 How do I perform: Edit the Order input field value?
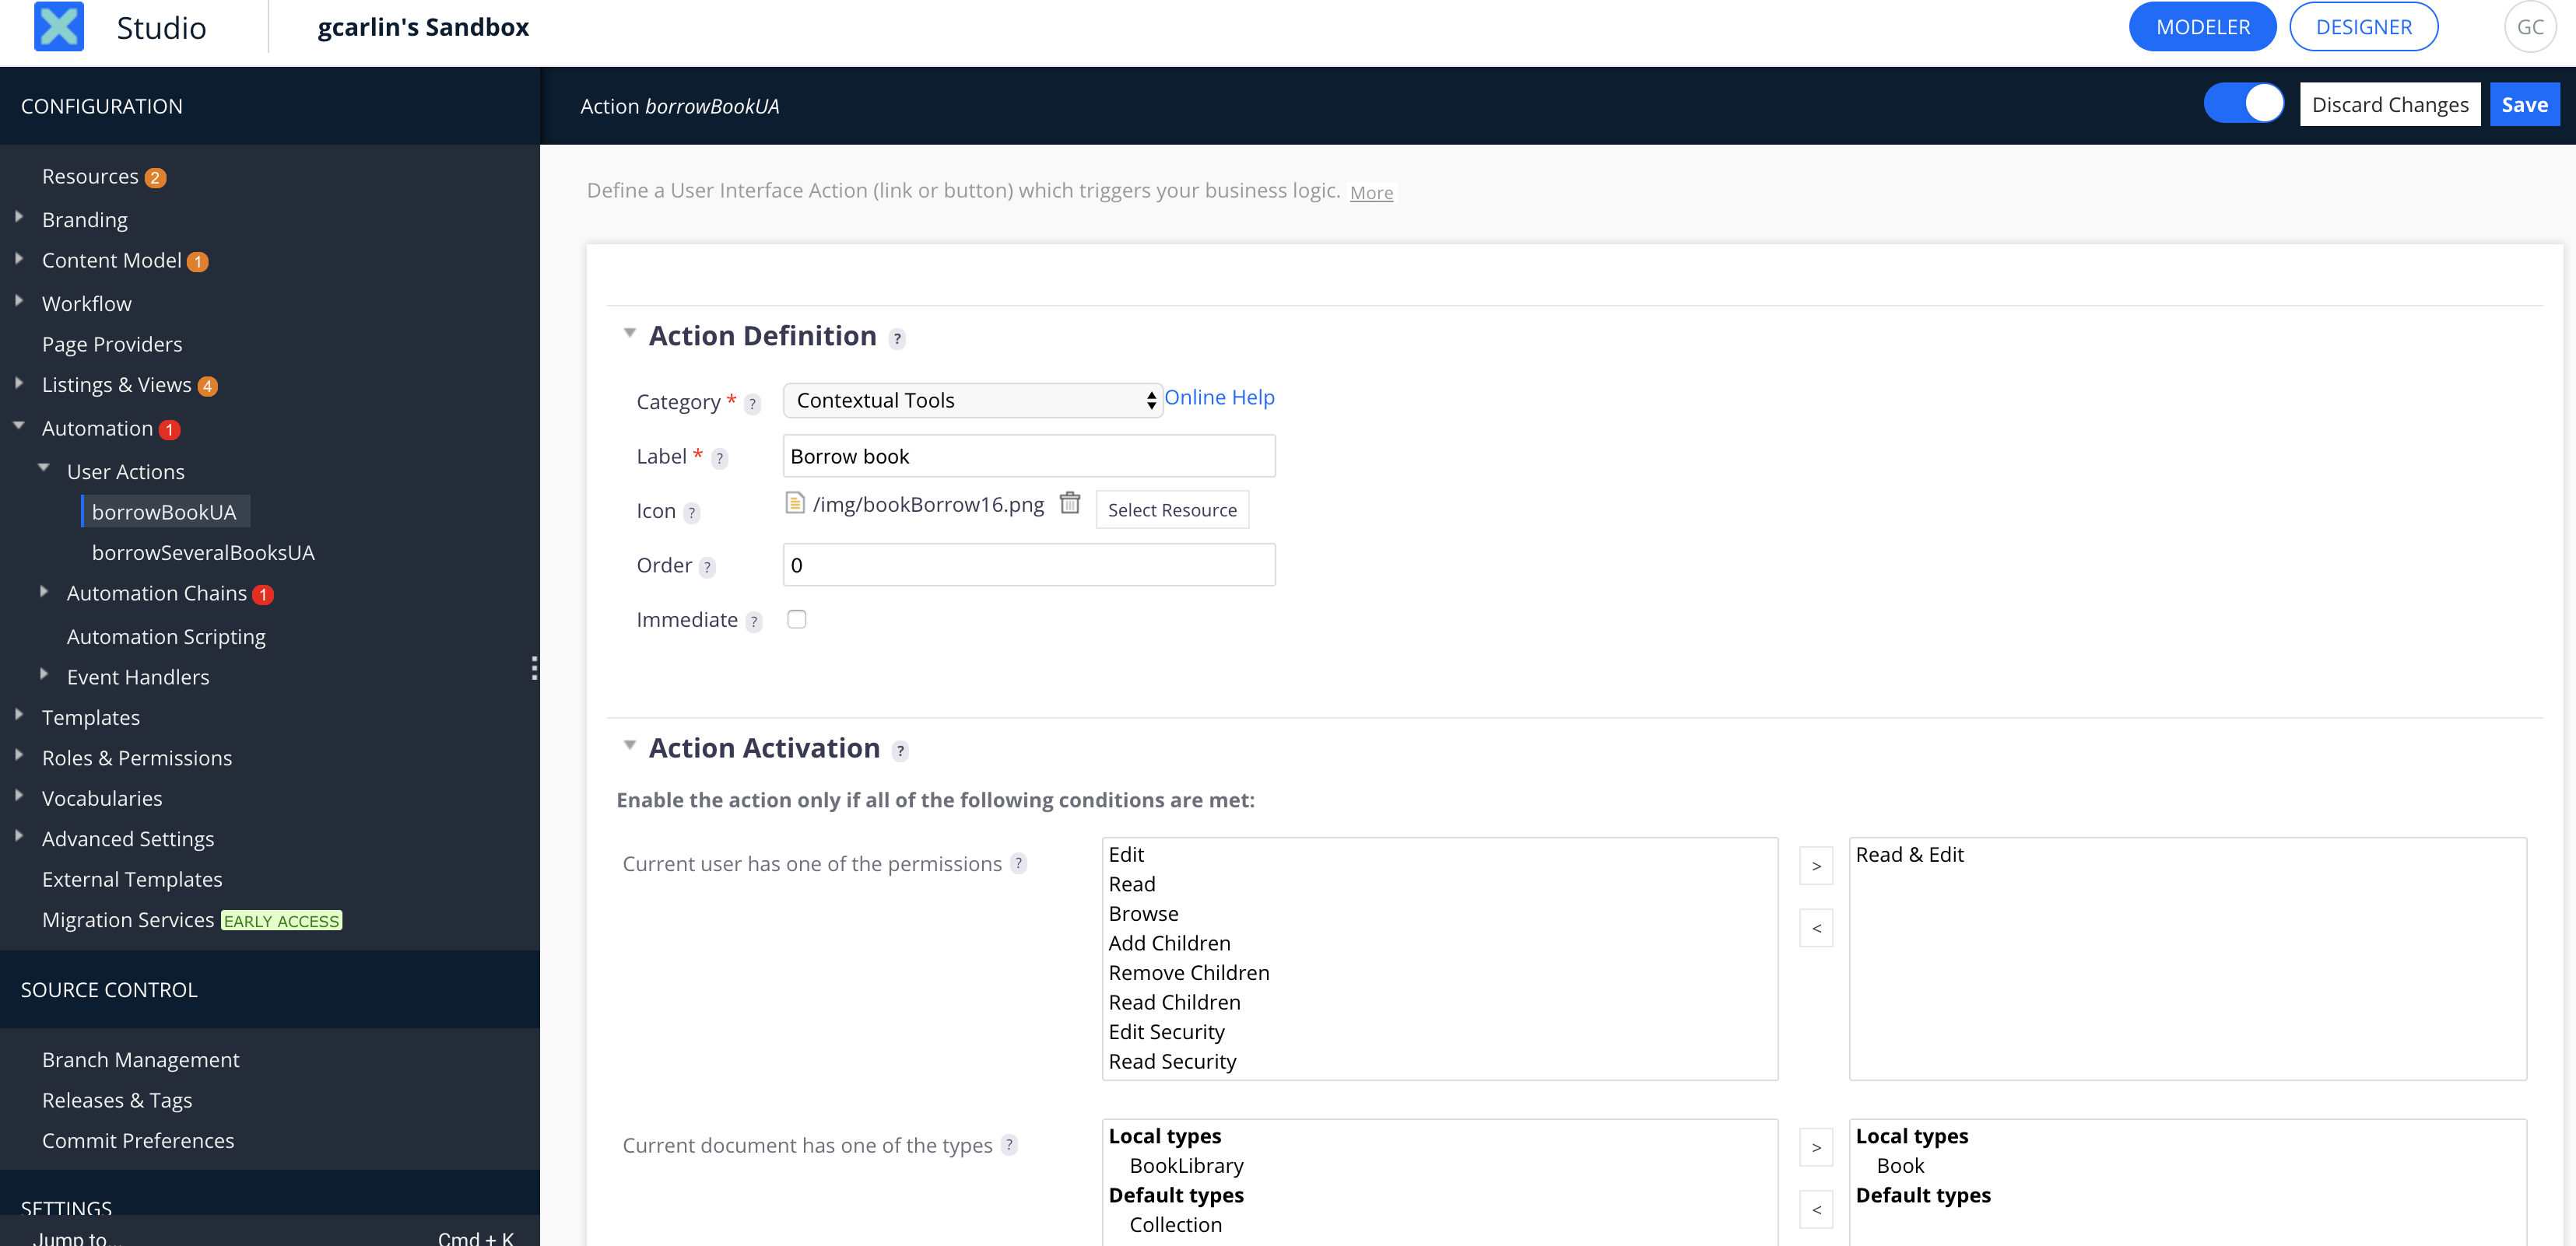click(x=1027, y=565)
